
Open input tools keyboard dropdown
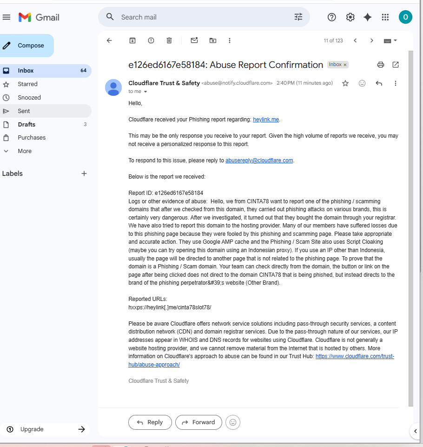(x=390, y=41)
